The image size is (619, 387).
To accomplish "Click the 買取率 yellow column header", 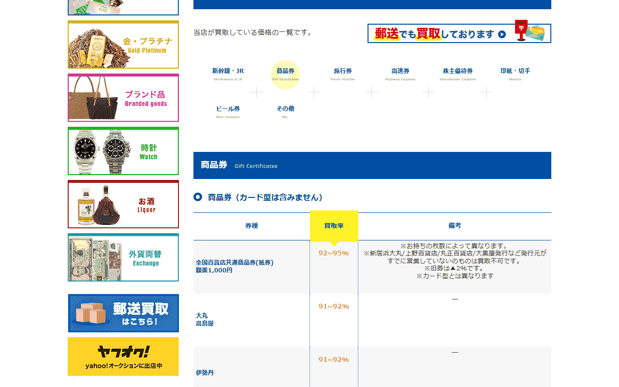I will [x=334, y=226].
